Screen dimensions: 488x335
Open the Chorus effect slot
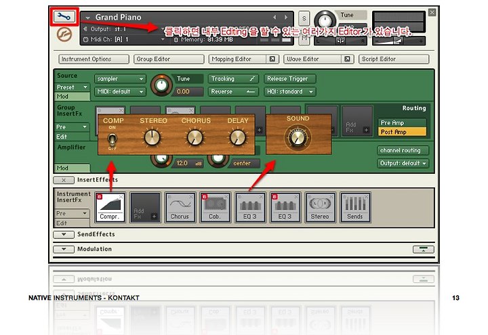click(180, 207)
